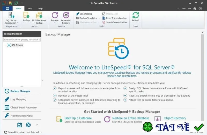This screenshot has width=207, height=135.
Task: Open Central Repository dropdown arrow
Action: point(41,132)
